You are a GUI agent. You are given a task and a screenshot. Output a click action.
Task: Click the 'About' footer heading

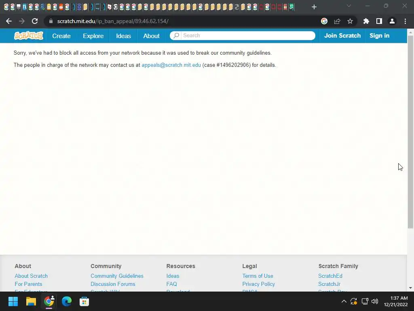pyautogui.click(x=23, y=266)
